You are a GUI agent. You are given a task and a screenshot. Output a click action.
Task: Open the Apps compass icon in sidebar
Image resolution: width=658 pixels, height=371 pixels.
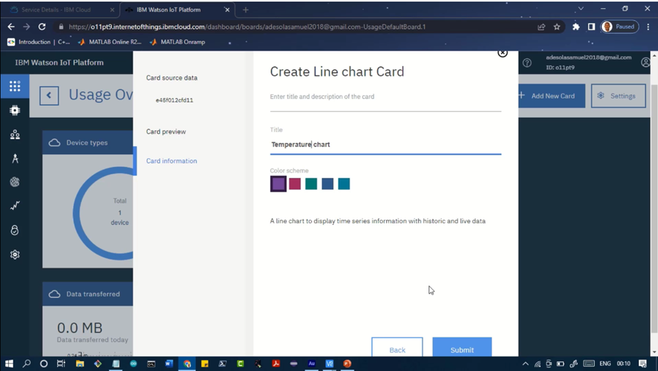(15, 158)
